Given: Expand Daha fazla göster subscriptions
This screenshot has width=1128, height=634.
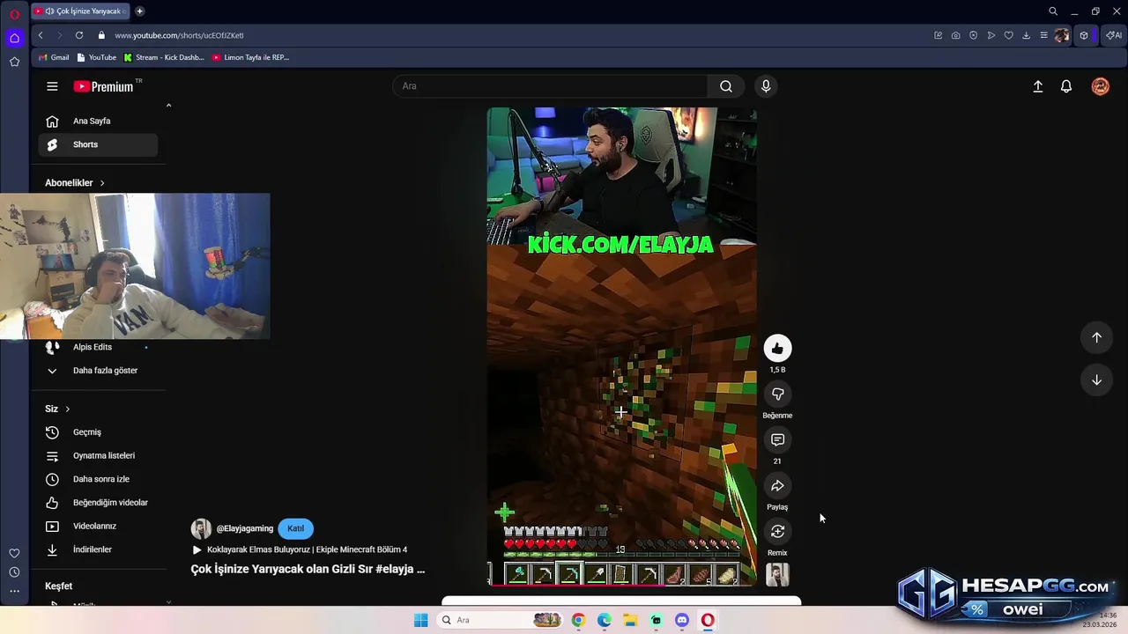Looking at the screenshot, I should [x=98, y=371].
